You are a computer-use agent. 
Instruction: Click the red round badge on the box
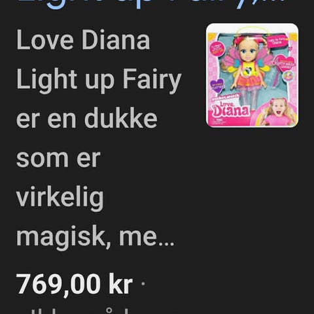216,48
